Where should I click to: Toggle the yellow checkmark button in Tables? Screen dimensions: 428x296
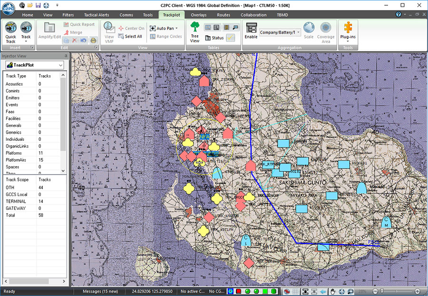coord(230,38)
